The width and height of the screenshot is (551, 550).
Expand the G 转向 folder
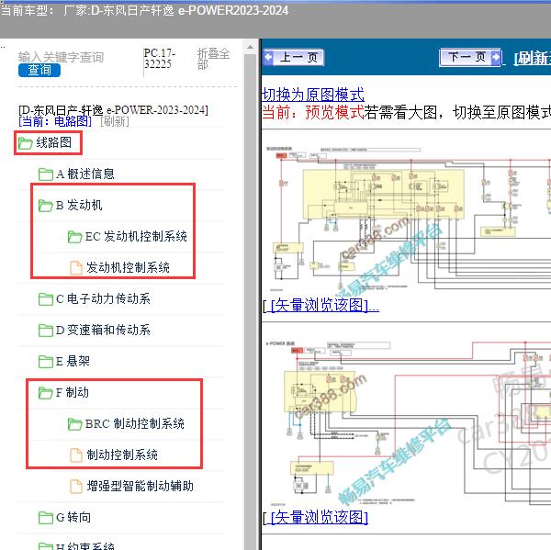point(73,518)
